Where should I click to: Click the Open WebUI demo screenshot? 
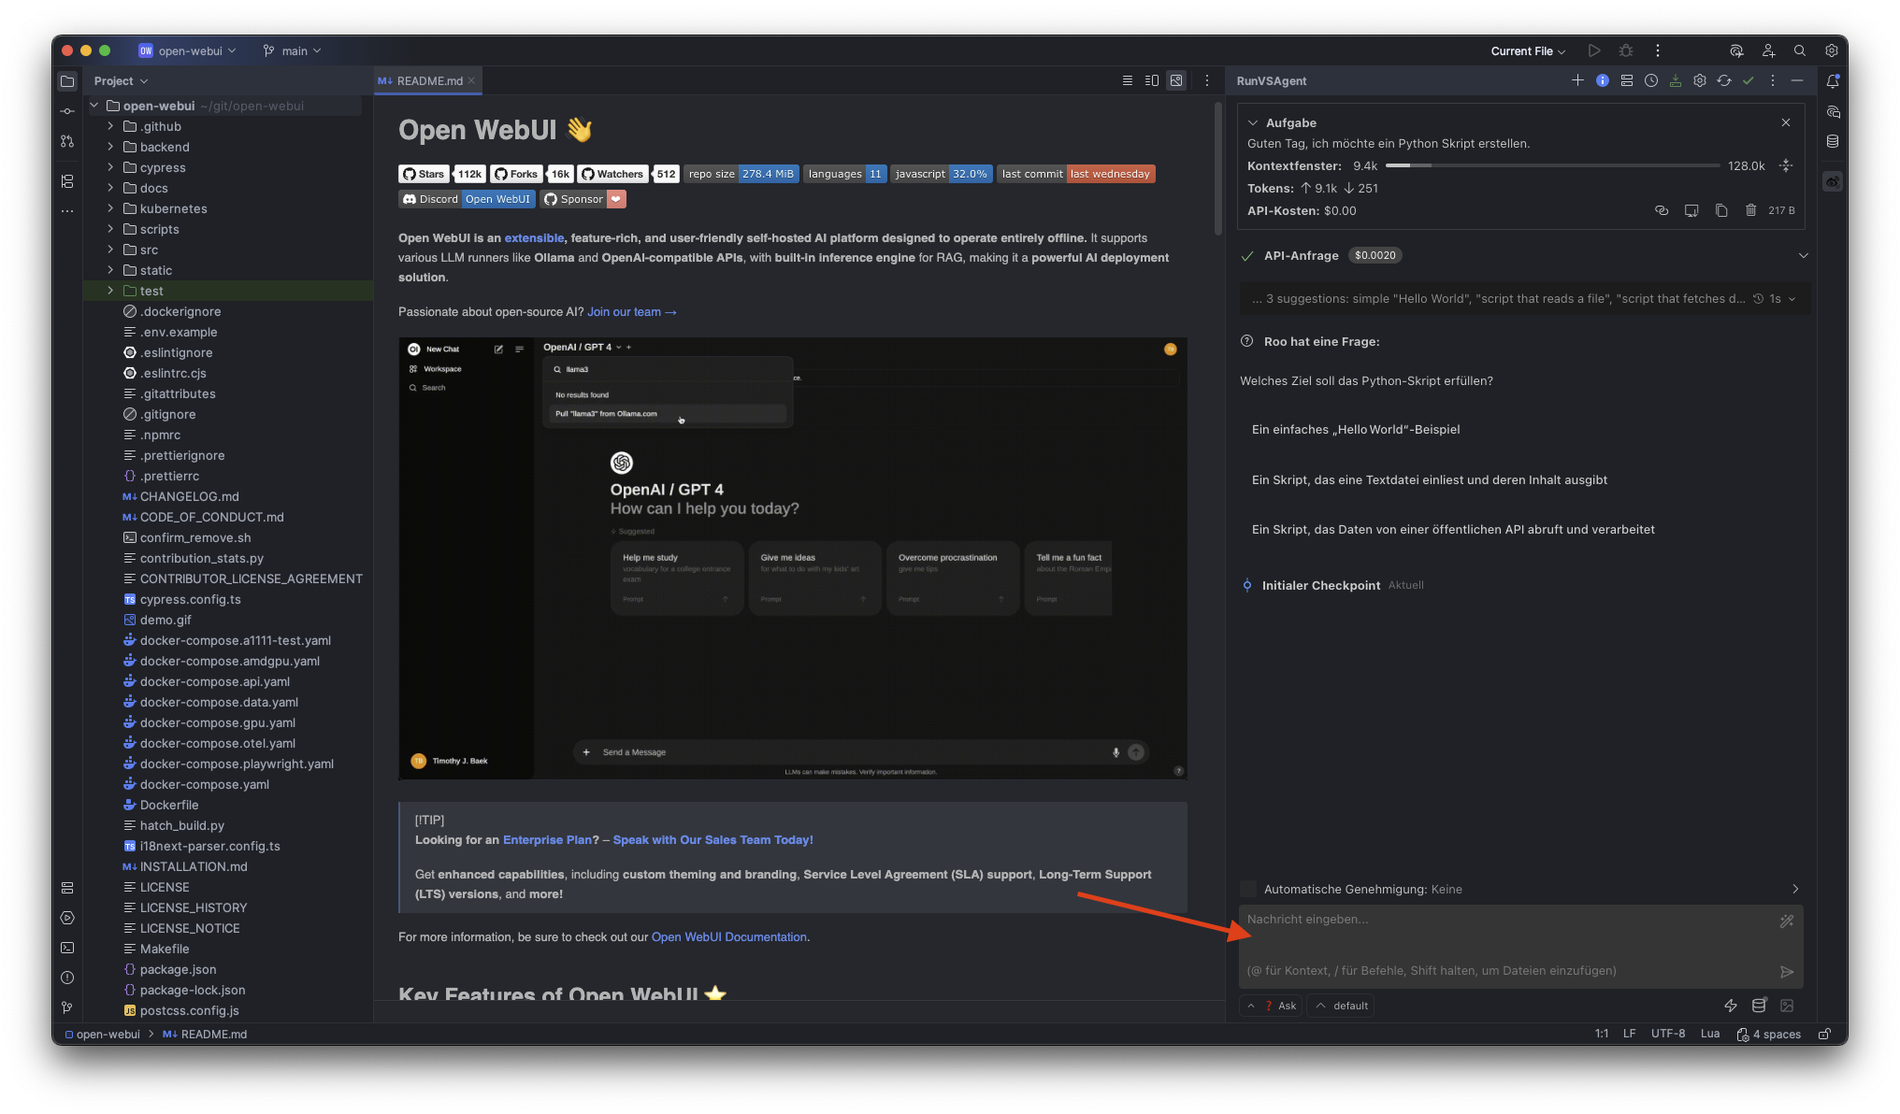click(x=793, y=558)
